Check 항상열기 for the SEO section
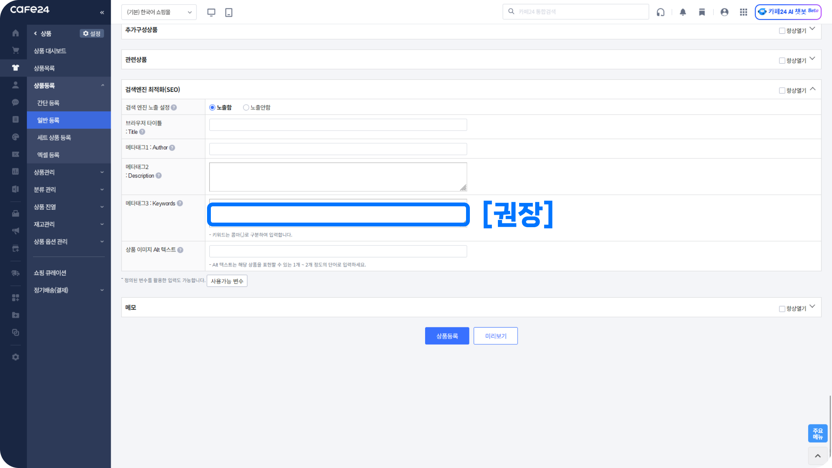832x468 pixels. (782, 90)
